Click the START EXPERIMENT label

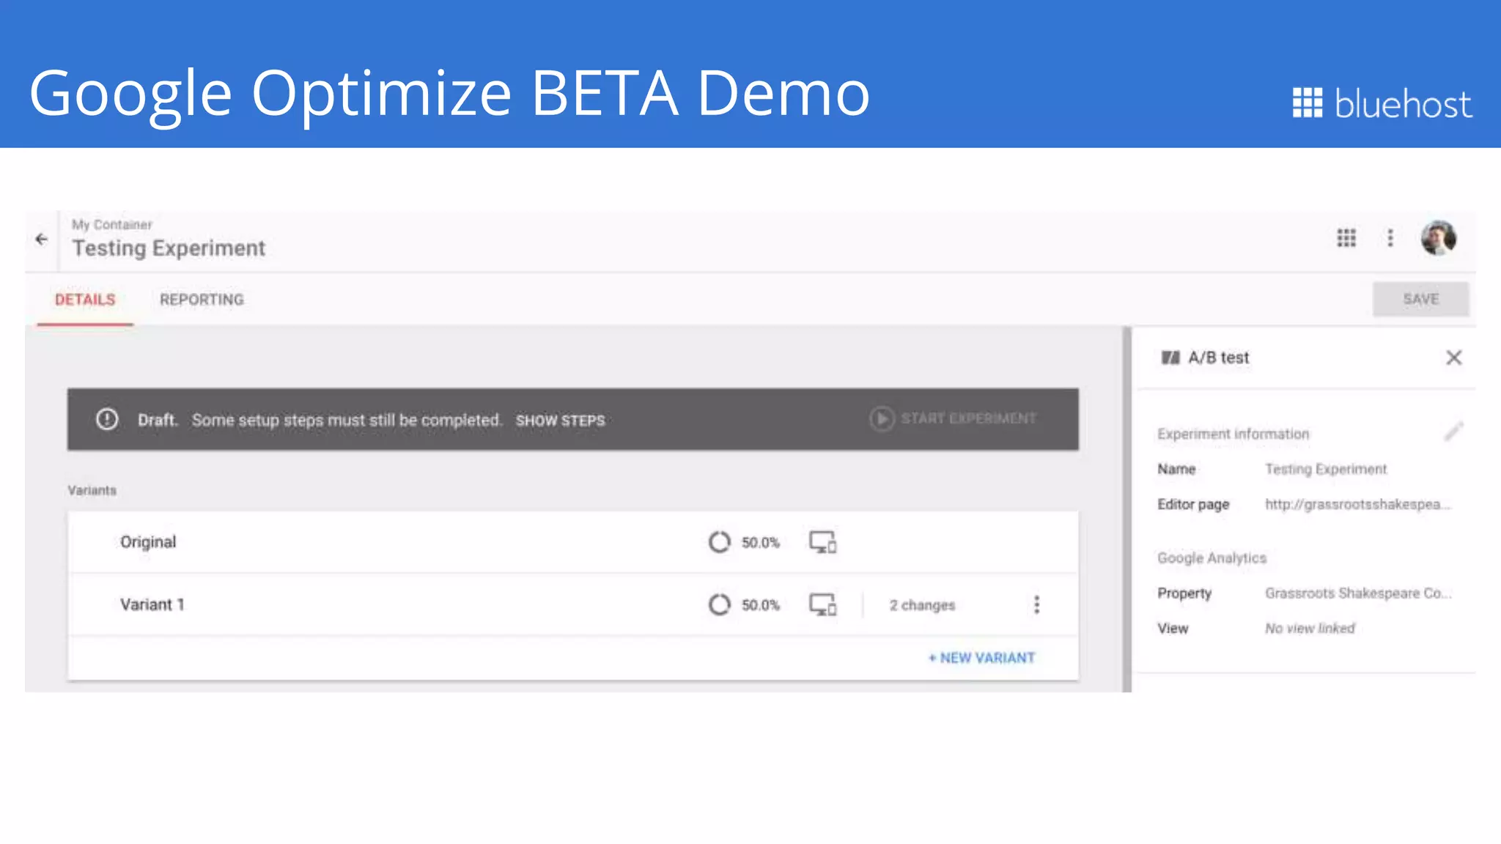[969, 418]
